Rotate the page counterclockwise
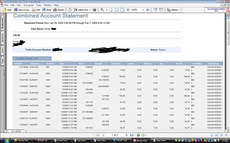This screenshot has height=143, width=230. [x=161, y=10]
